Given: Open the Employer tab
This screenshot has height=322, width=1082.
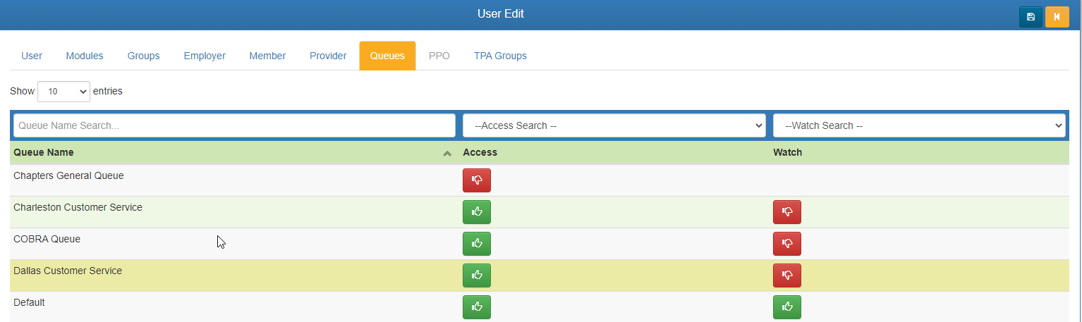Looking at the screenshot, I should pyautogui.click(x=205, y=56).
